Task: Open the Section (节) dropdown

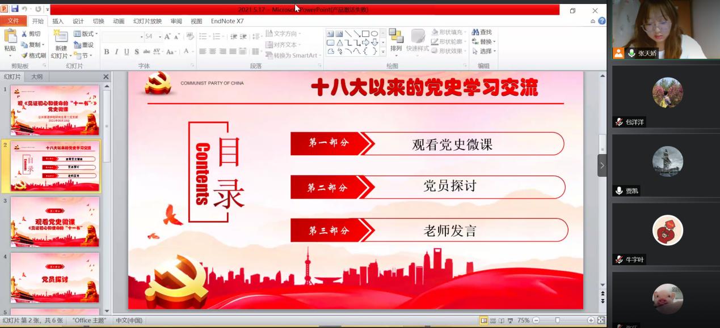Action: (83, 56)
